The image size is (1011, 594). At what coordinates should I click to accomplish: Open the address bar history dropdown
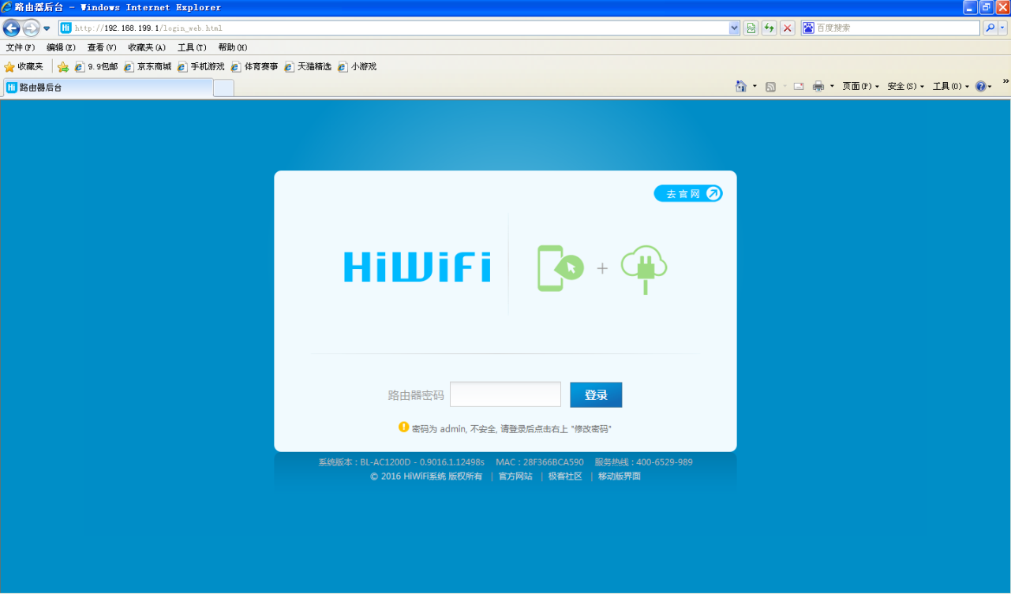735,28
